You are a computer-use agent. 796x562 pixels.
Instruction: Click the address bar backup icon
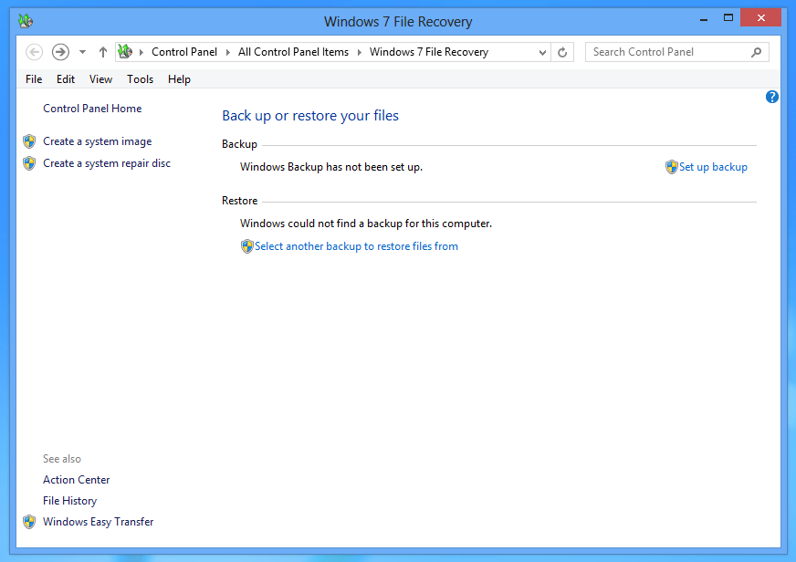[125, 51]
